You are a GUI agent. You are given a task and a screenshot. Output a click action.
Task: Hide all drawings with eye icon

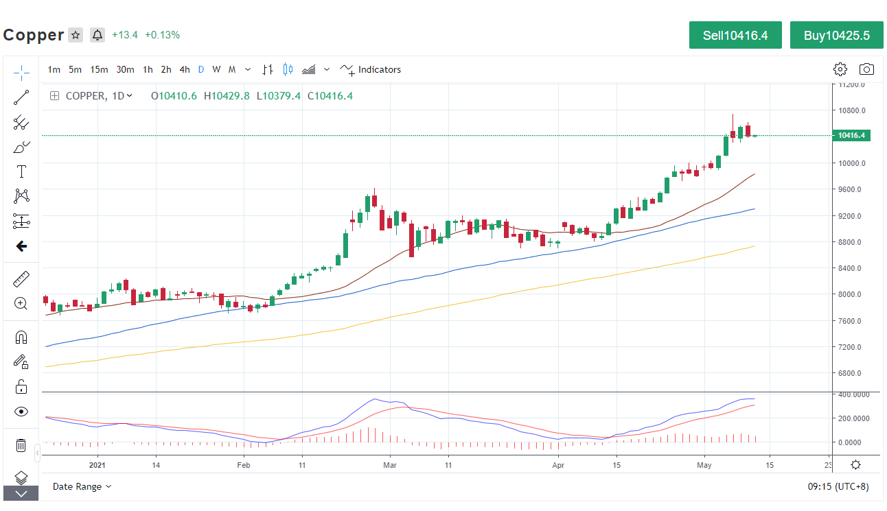click(21, 412)
